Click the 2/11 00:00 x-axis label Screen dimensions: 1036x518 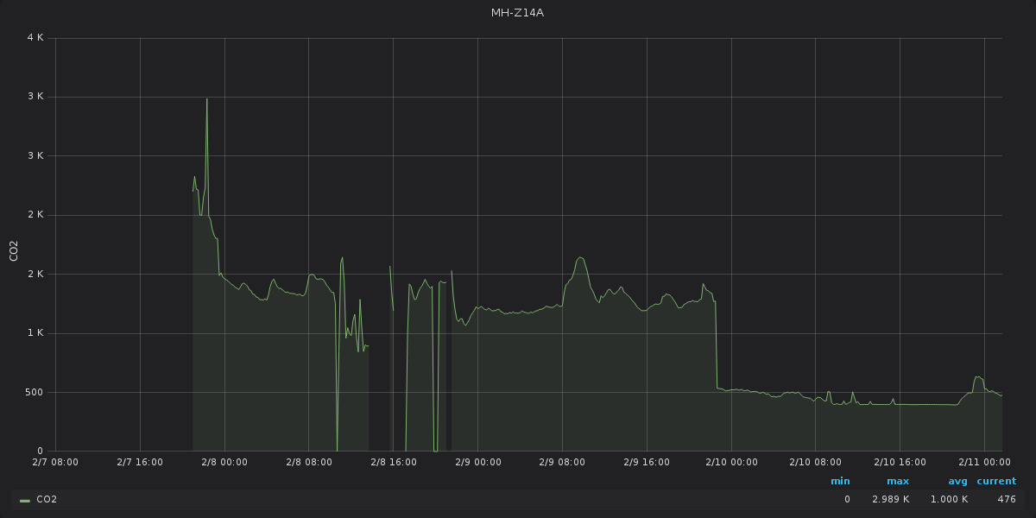pos(986,462)
